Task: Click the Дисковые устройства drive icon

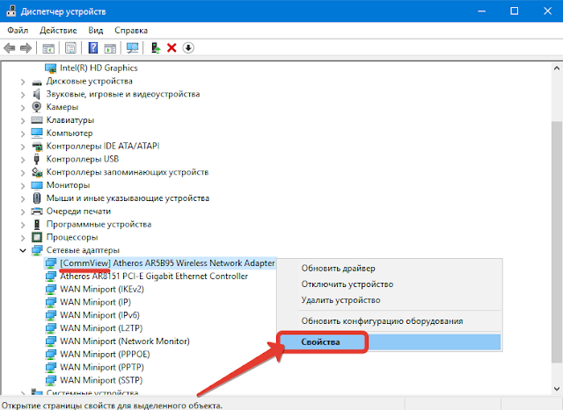Action: 37,82
